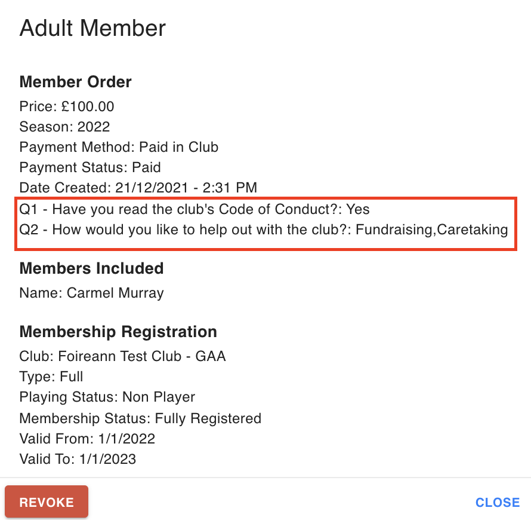Select the Adult Member title
This screenshot has width=531, height=520.
92,28
